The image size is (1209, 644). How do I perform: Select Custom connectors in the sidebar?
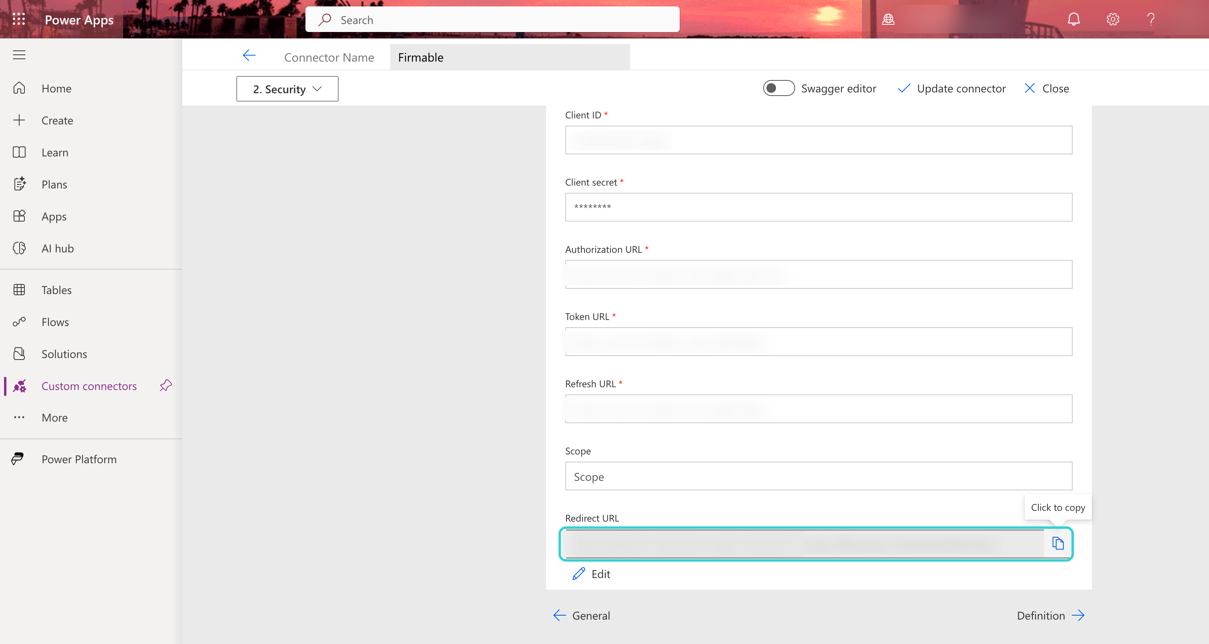(89, 386)
